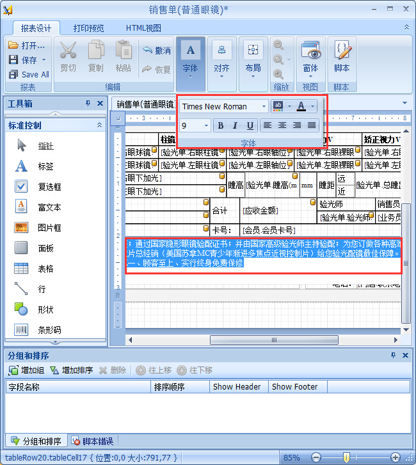Click the Add Group (增加组) button

[26, 370]
